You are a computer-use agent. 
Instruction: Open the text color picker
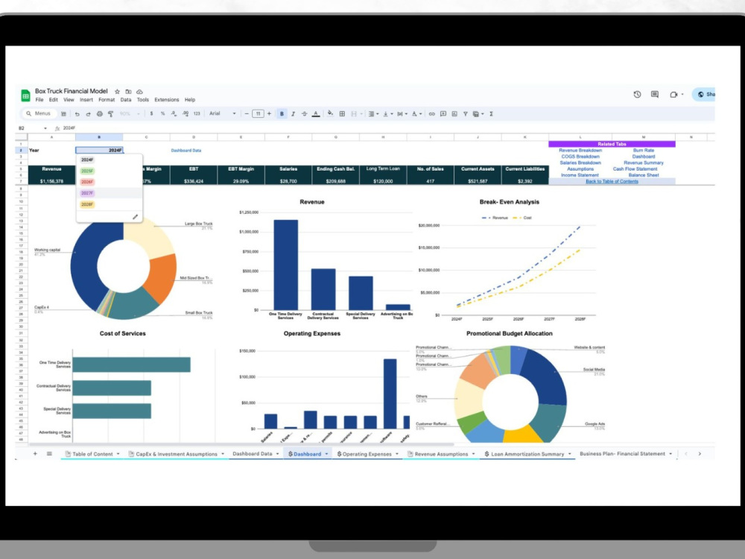click(316, 114)
